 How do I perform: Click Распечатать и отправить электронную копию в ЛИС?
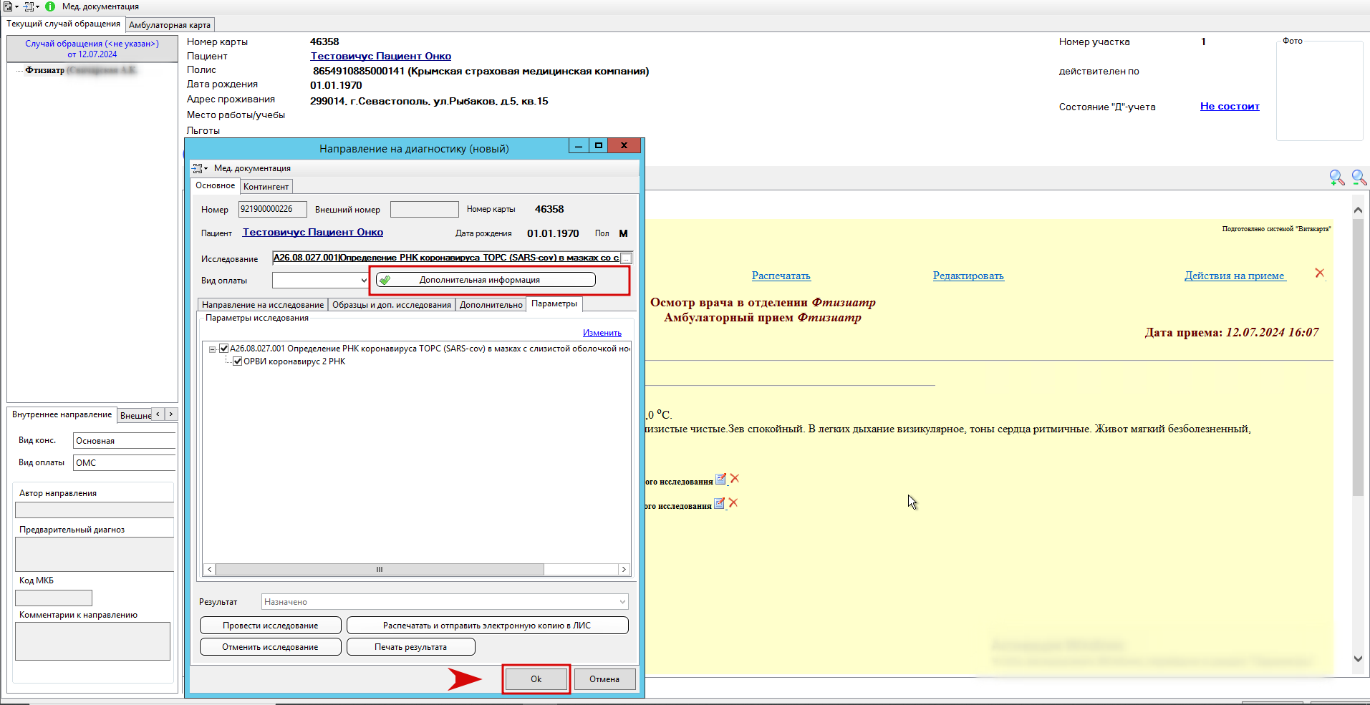pos(488,626)
